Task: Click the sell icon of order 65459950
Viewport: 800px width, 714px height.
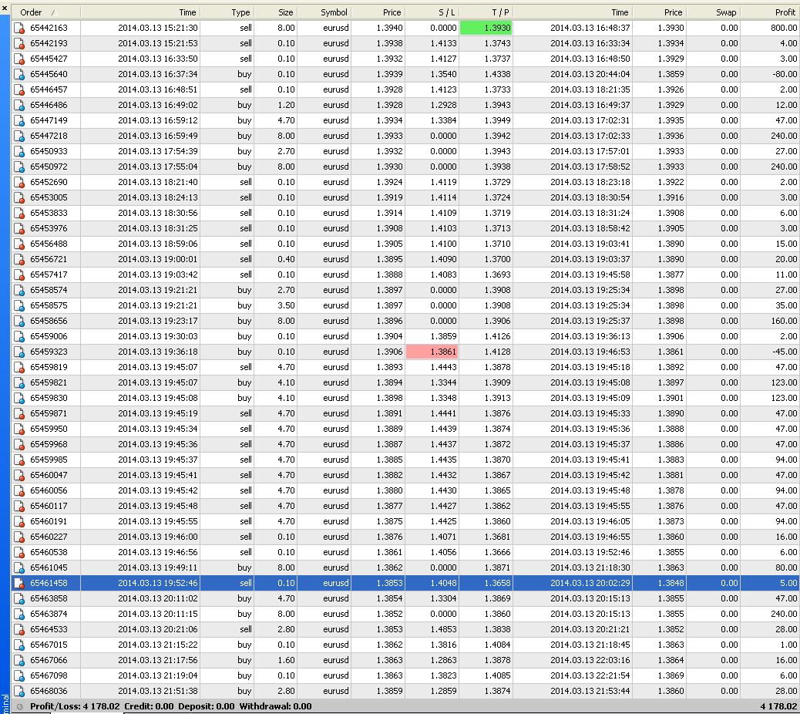Action: click(x=18, y=429)
